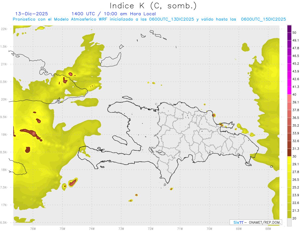Click the "20N" latitude label
The height and width of the screenshot is (232, 301).
[x=4, y=99]
